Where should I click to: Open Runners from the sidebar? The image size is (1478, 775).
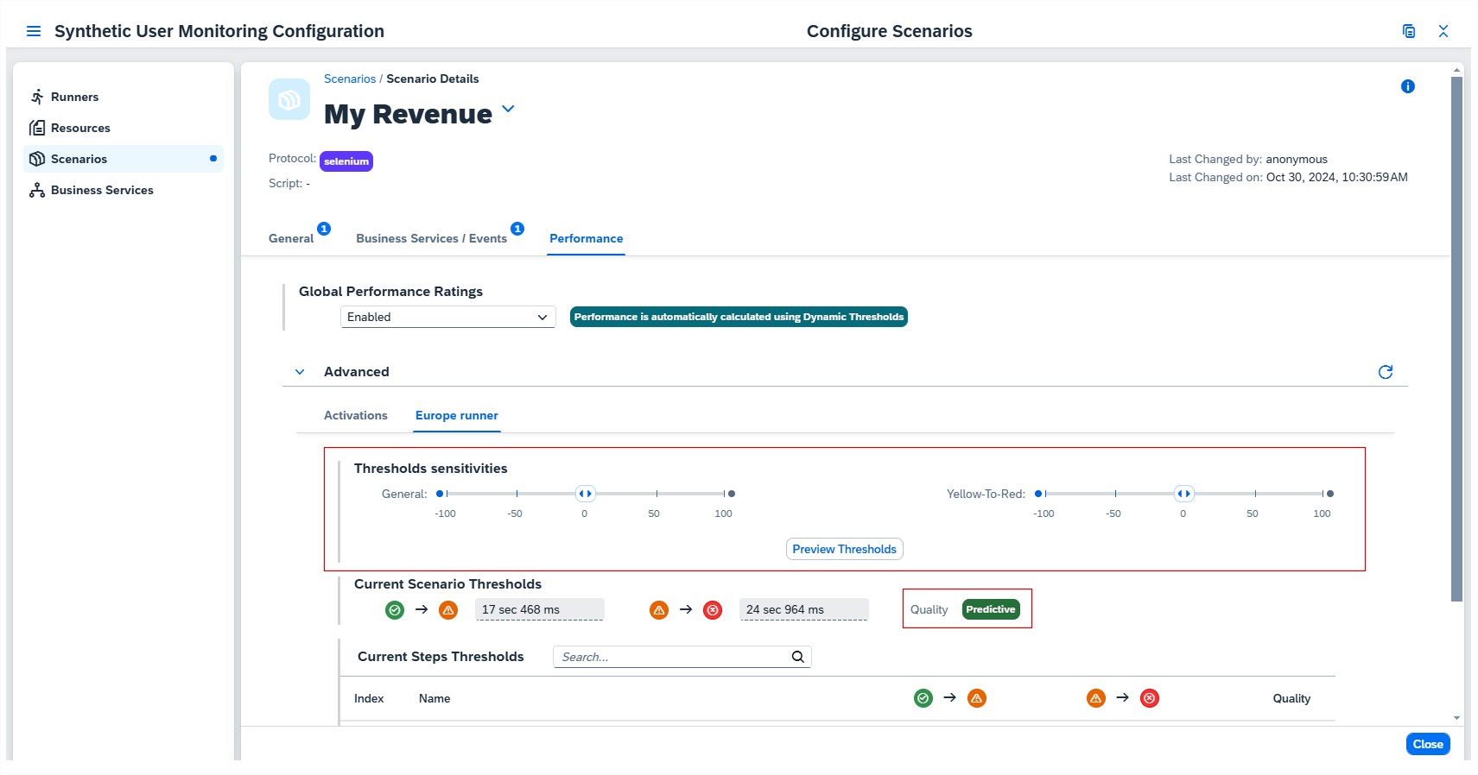(74, 97)
